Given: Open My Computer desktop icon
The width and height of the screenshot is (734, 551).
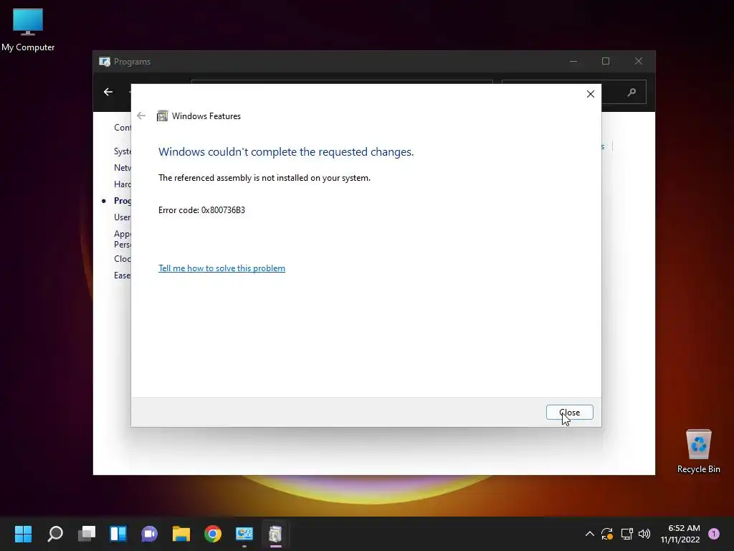Looking at the screenshot, I should (28, 29).
